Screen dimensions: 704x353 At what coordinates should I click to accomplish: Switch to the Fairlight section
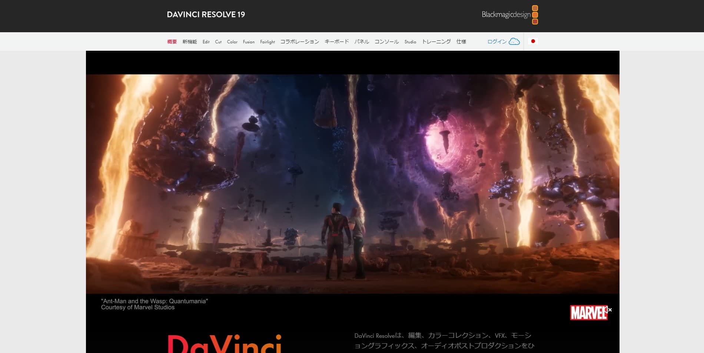click(x=267, y=41)
